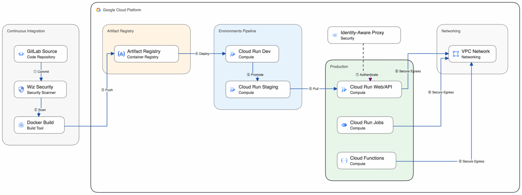Click the Cloud Run Web/API icon
Viewport: 522px width, 195px height.
pos(344,90)
